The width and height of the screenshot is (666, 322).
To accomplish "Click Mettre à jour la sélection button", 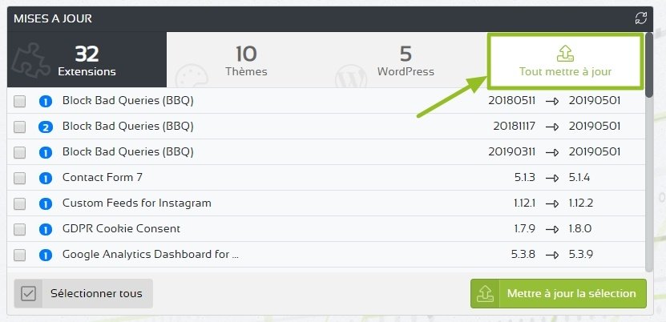I will click(x=559, y=294).
